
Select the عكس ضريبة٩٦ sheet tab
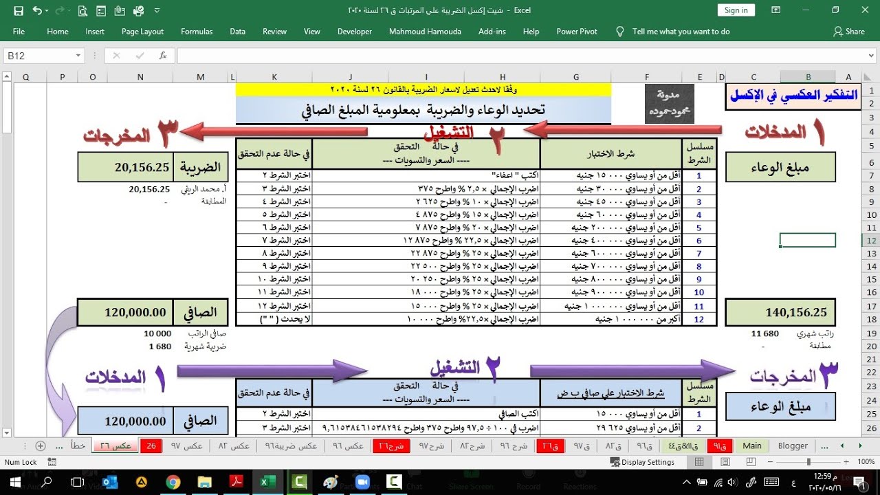[291, 445]
